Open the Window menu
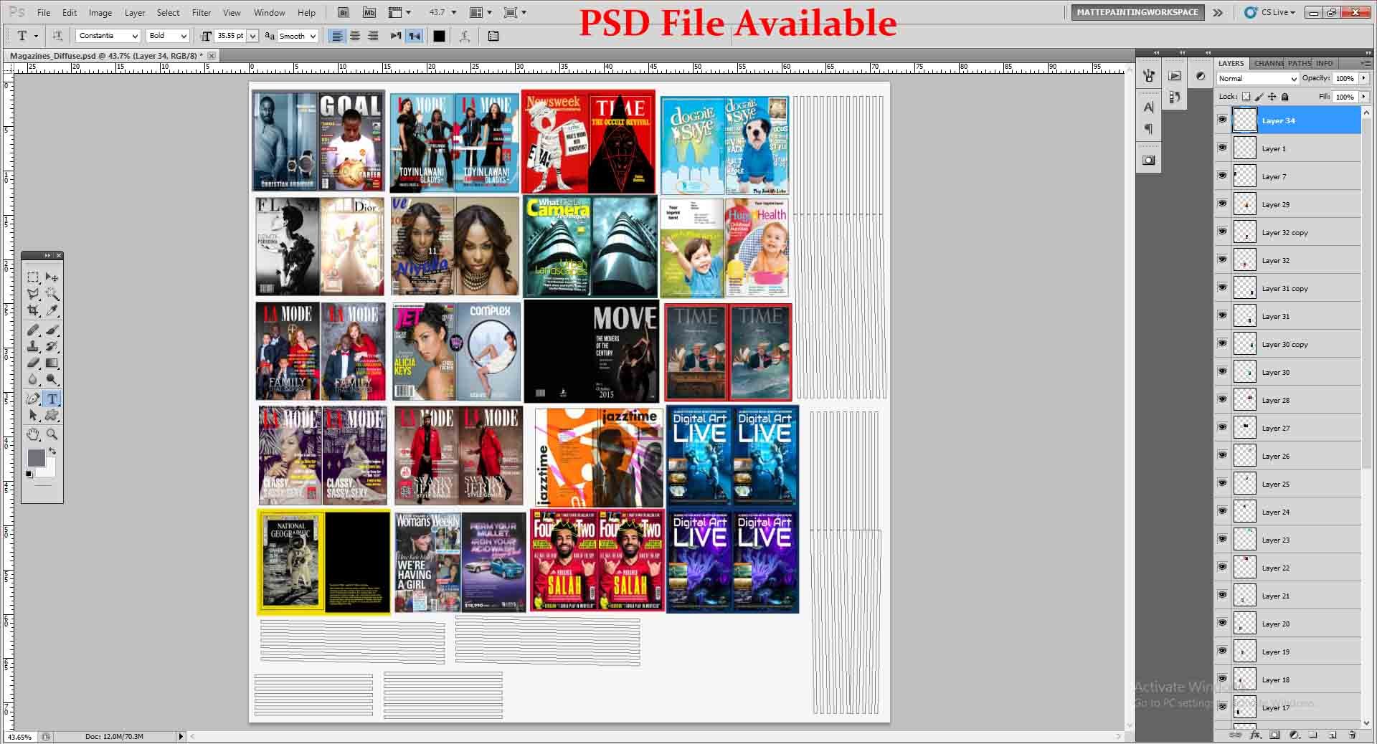The image size is (1377, 744). [270, 13]
